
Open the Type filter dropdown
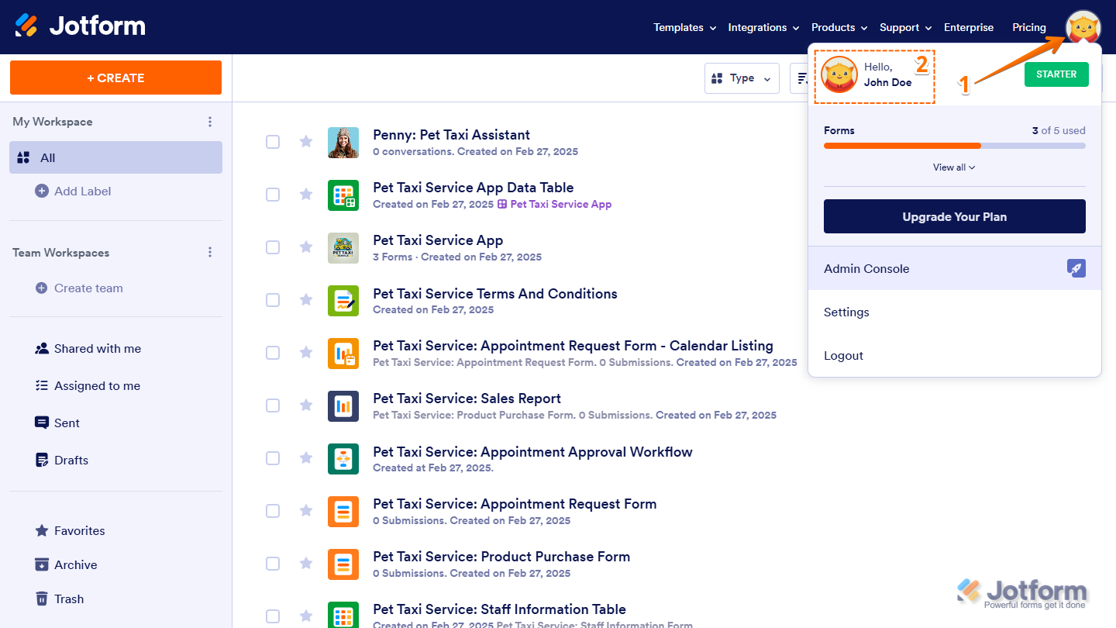[x=742, y=78]
